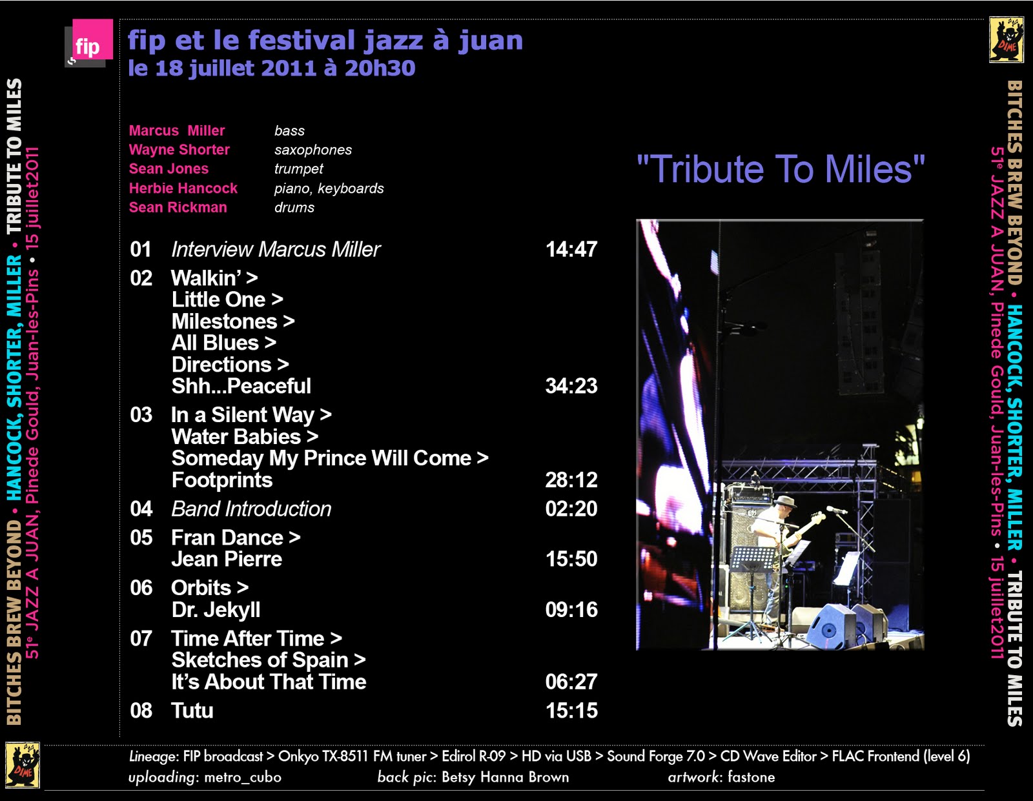
Task: Click the DIME bear logo bottom left
Action: pos(23,766)
